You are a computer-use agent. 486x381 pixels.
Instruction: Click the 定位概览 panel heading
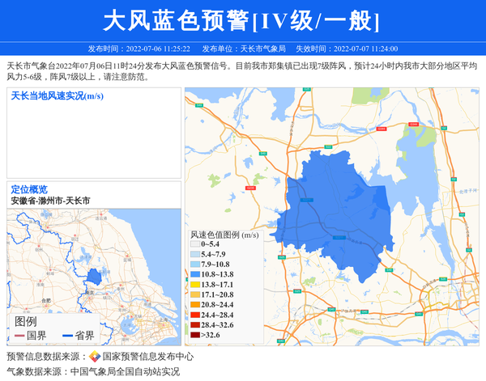tap(29, 189)
